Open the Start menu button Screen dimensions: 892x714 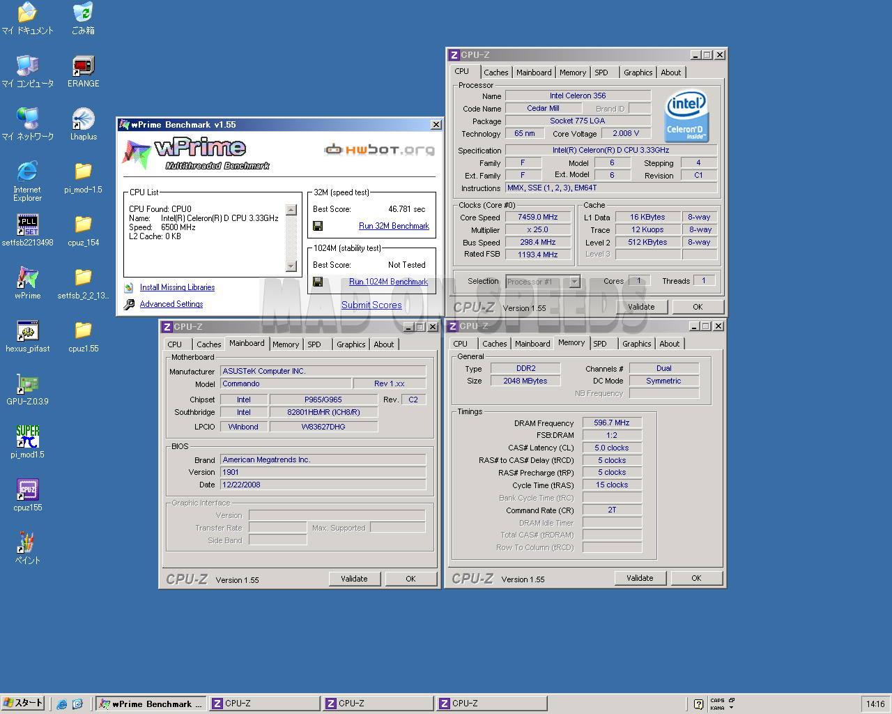(x=23, y=704)
